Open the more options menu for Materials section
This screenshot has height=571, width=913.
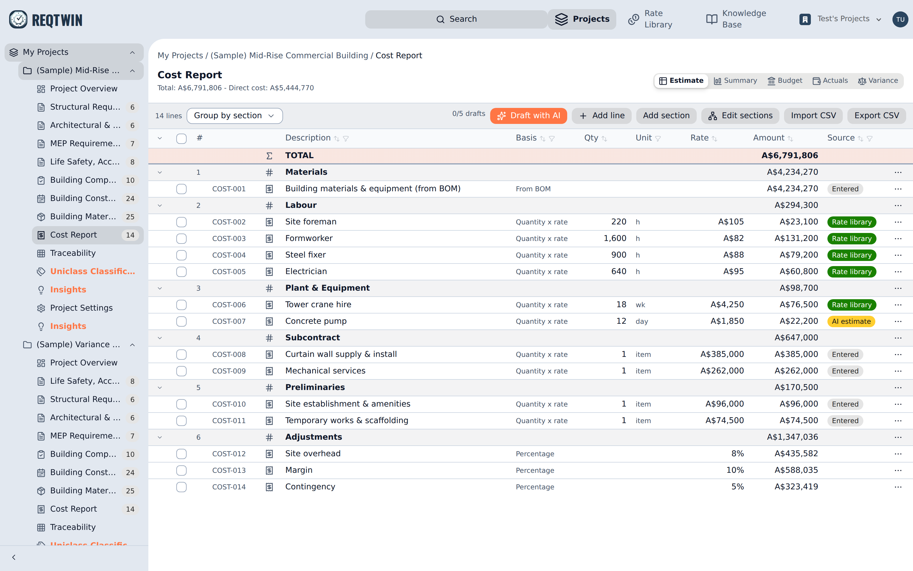pyautogui.click(x=898, y=172)
